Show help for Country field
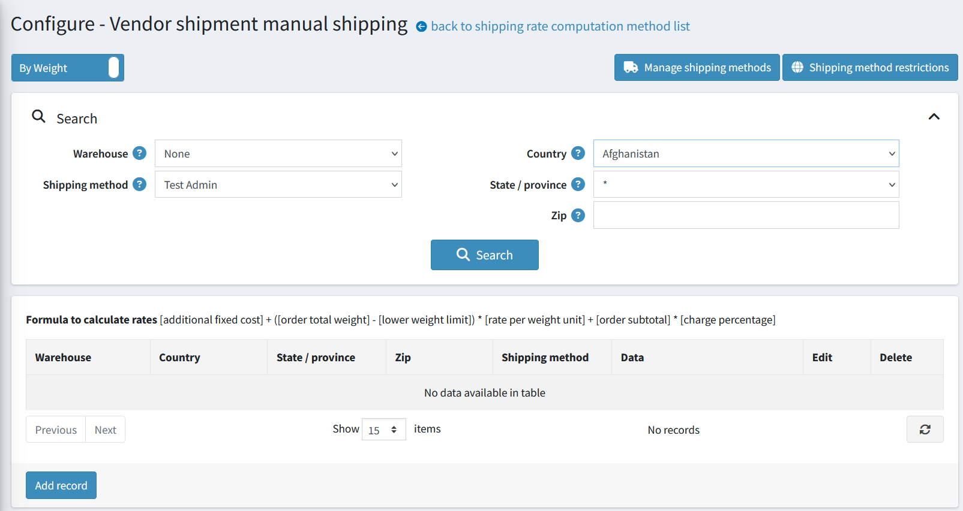 (x=578, y=153)
